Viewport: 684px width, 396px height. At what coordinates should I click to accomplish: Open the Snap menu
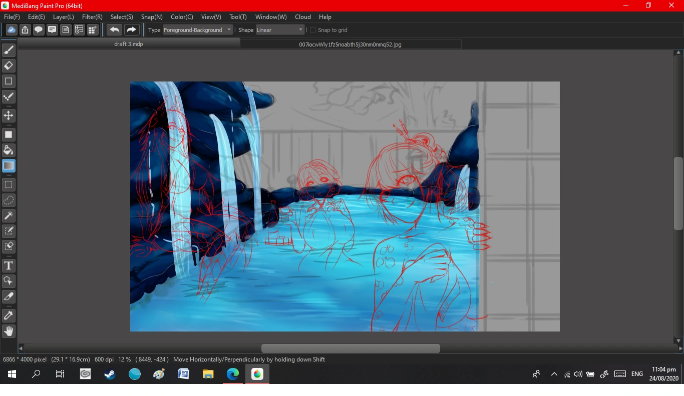point(152,17)
